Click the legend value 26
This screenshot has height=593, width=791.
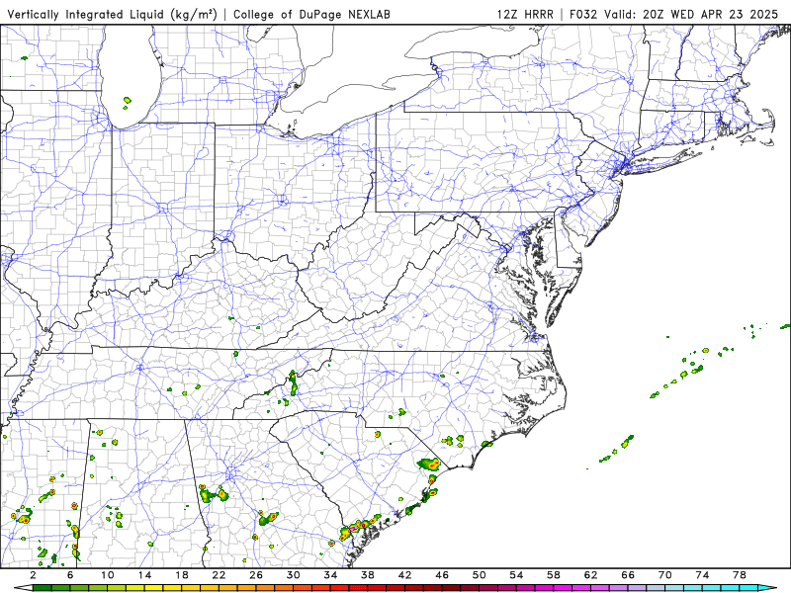point(256,575)
